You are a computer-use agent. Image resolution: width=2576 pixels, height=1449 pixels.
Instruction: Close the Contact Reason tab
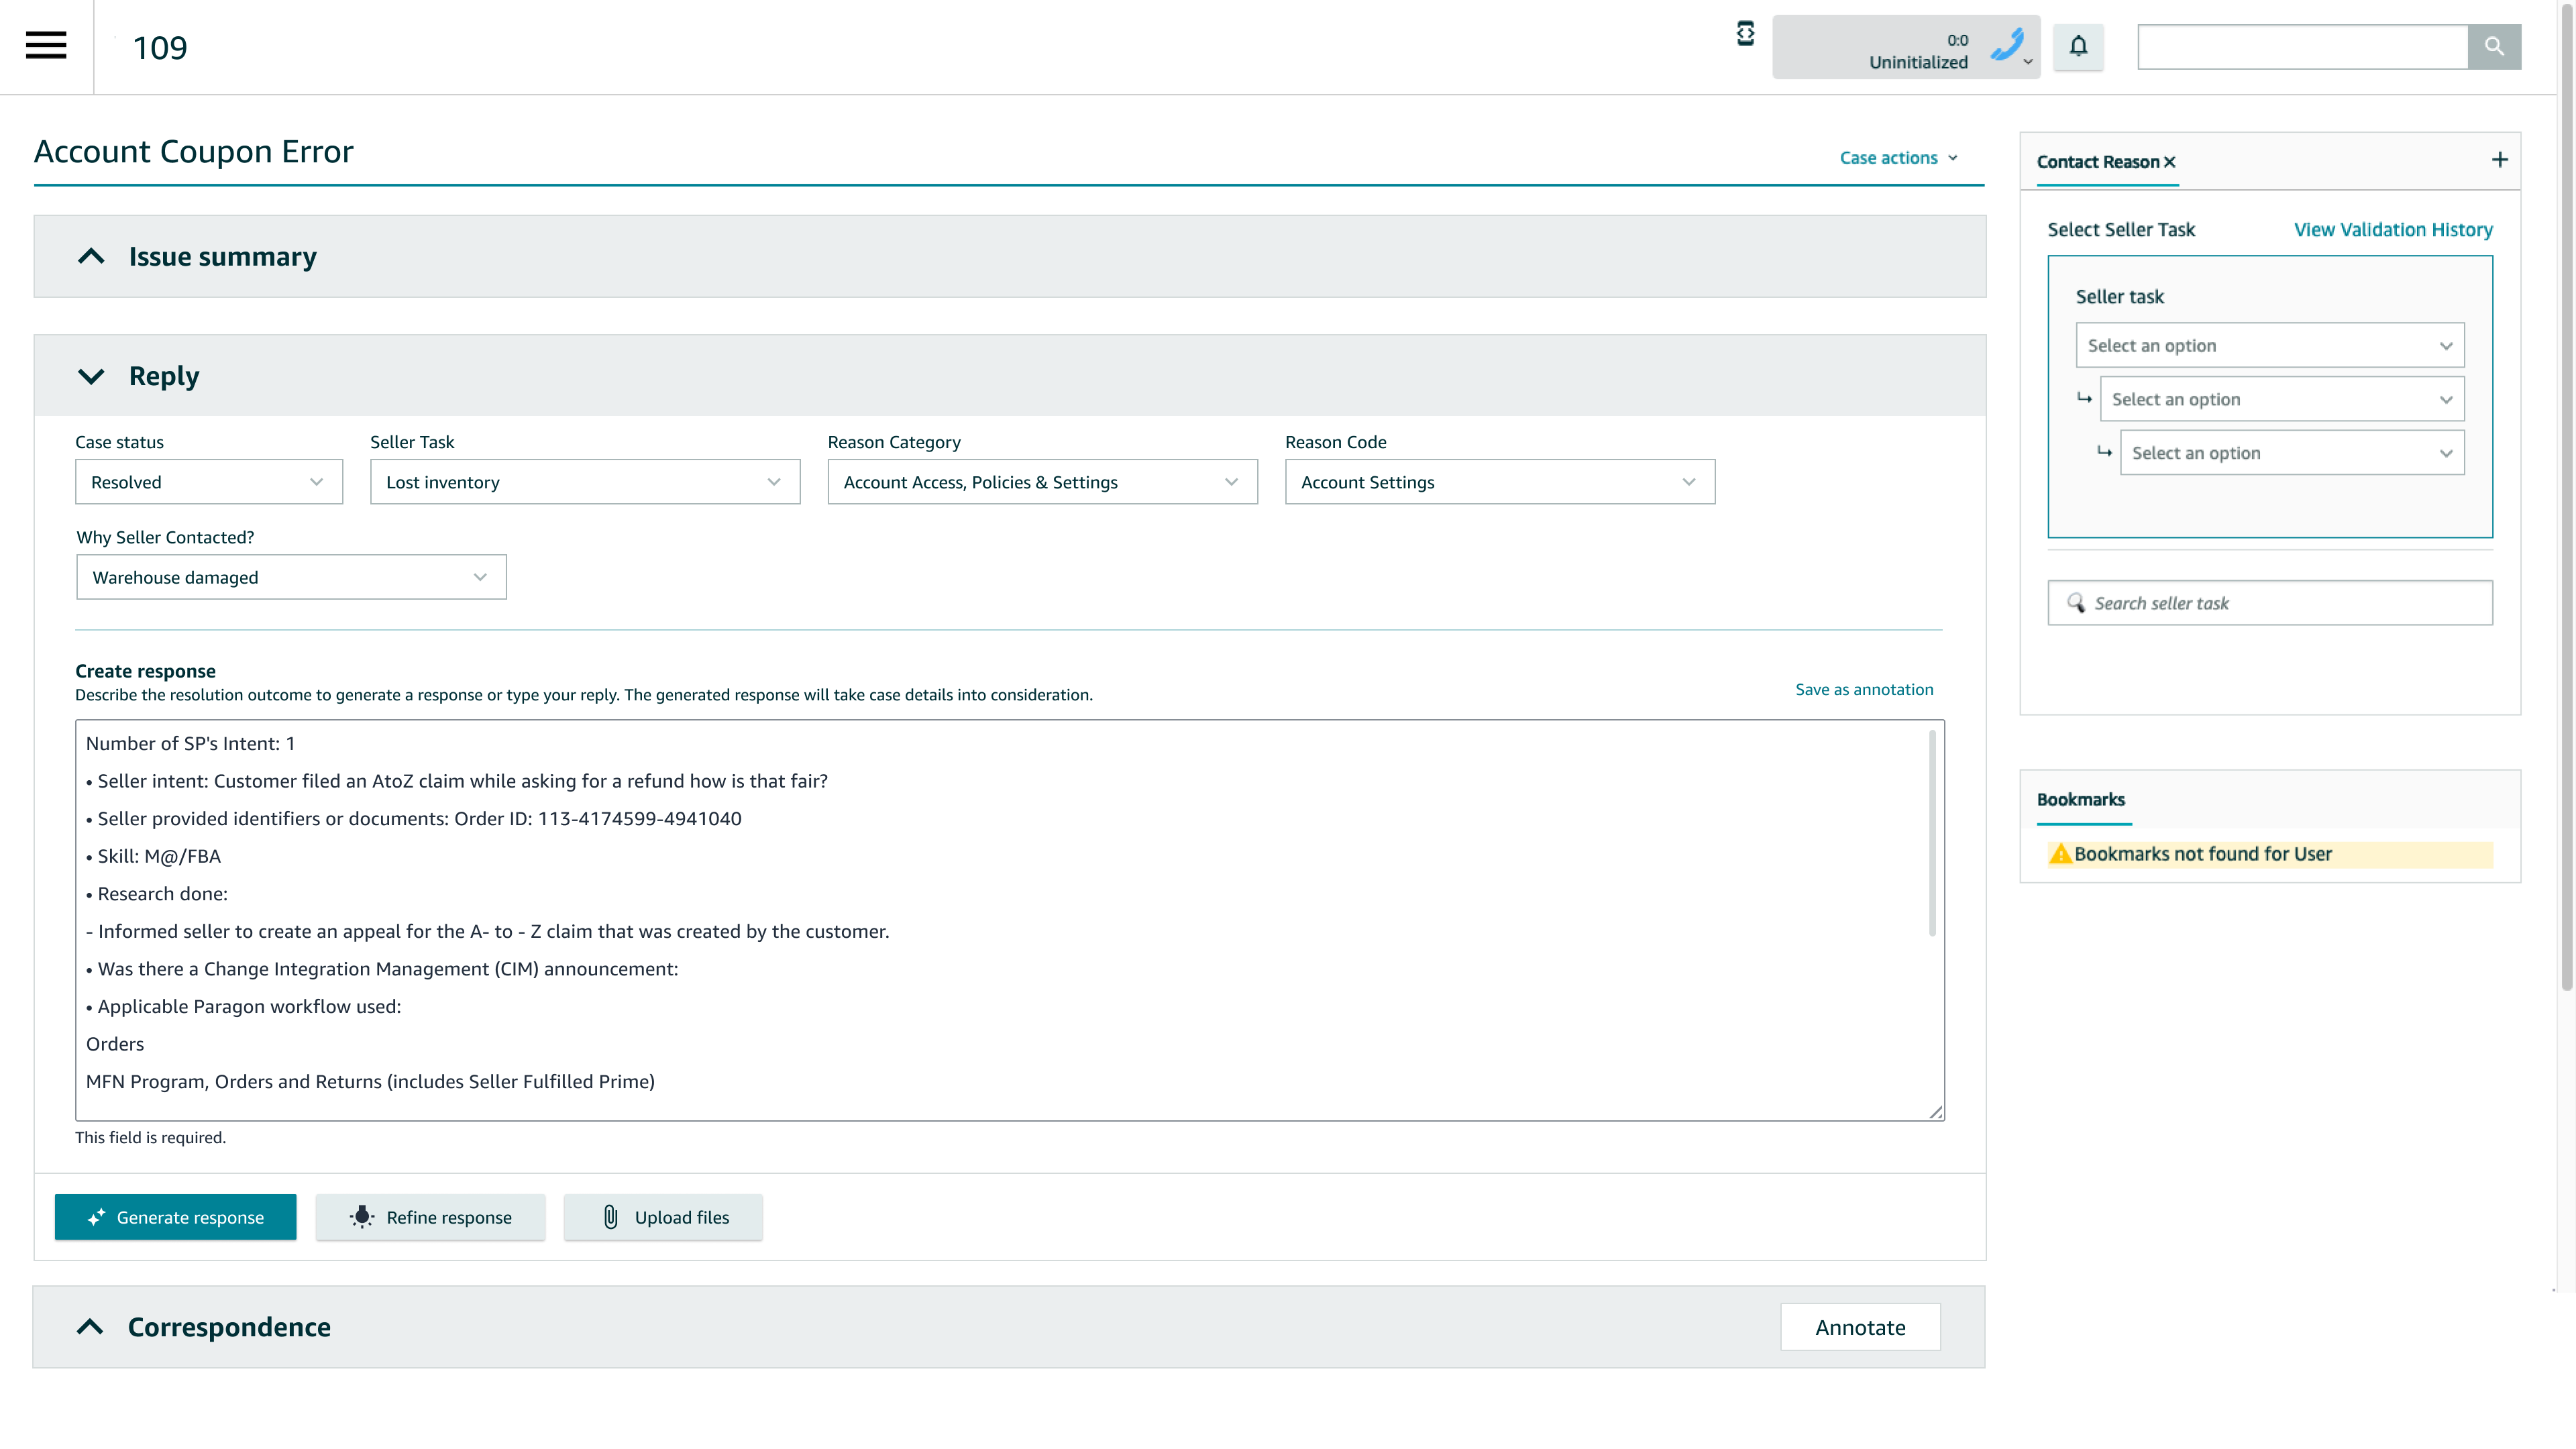(2170, 161)
